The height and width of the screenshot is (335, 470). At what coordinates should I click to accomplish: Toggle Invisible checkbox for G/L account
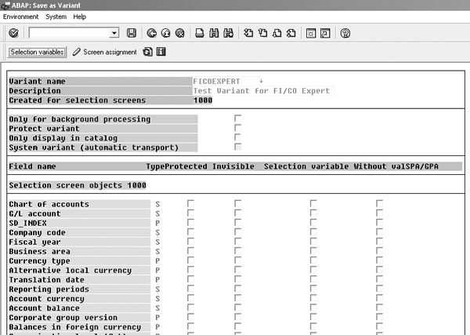tap(237, 213)
